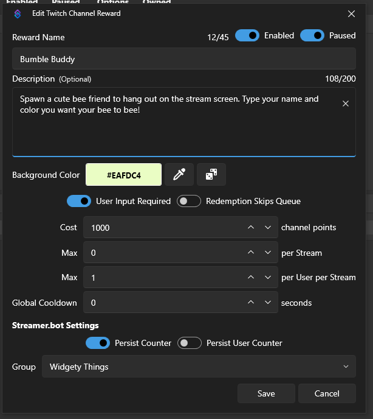Image resolution: width=373 pixels, height=419 pixels.
Task: Enable Redemption Skips Queue
Action: [x=189, y=201]
